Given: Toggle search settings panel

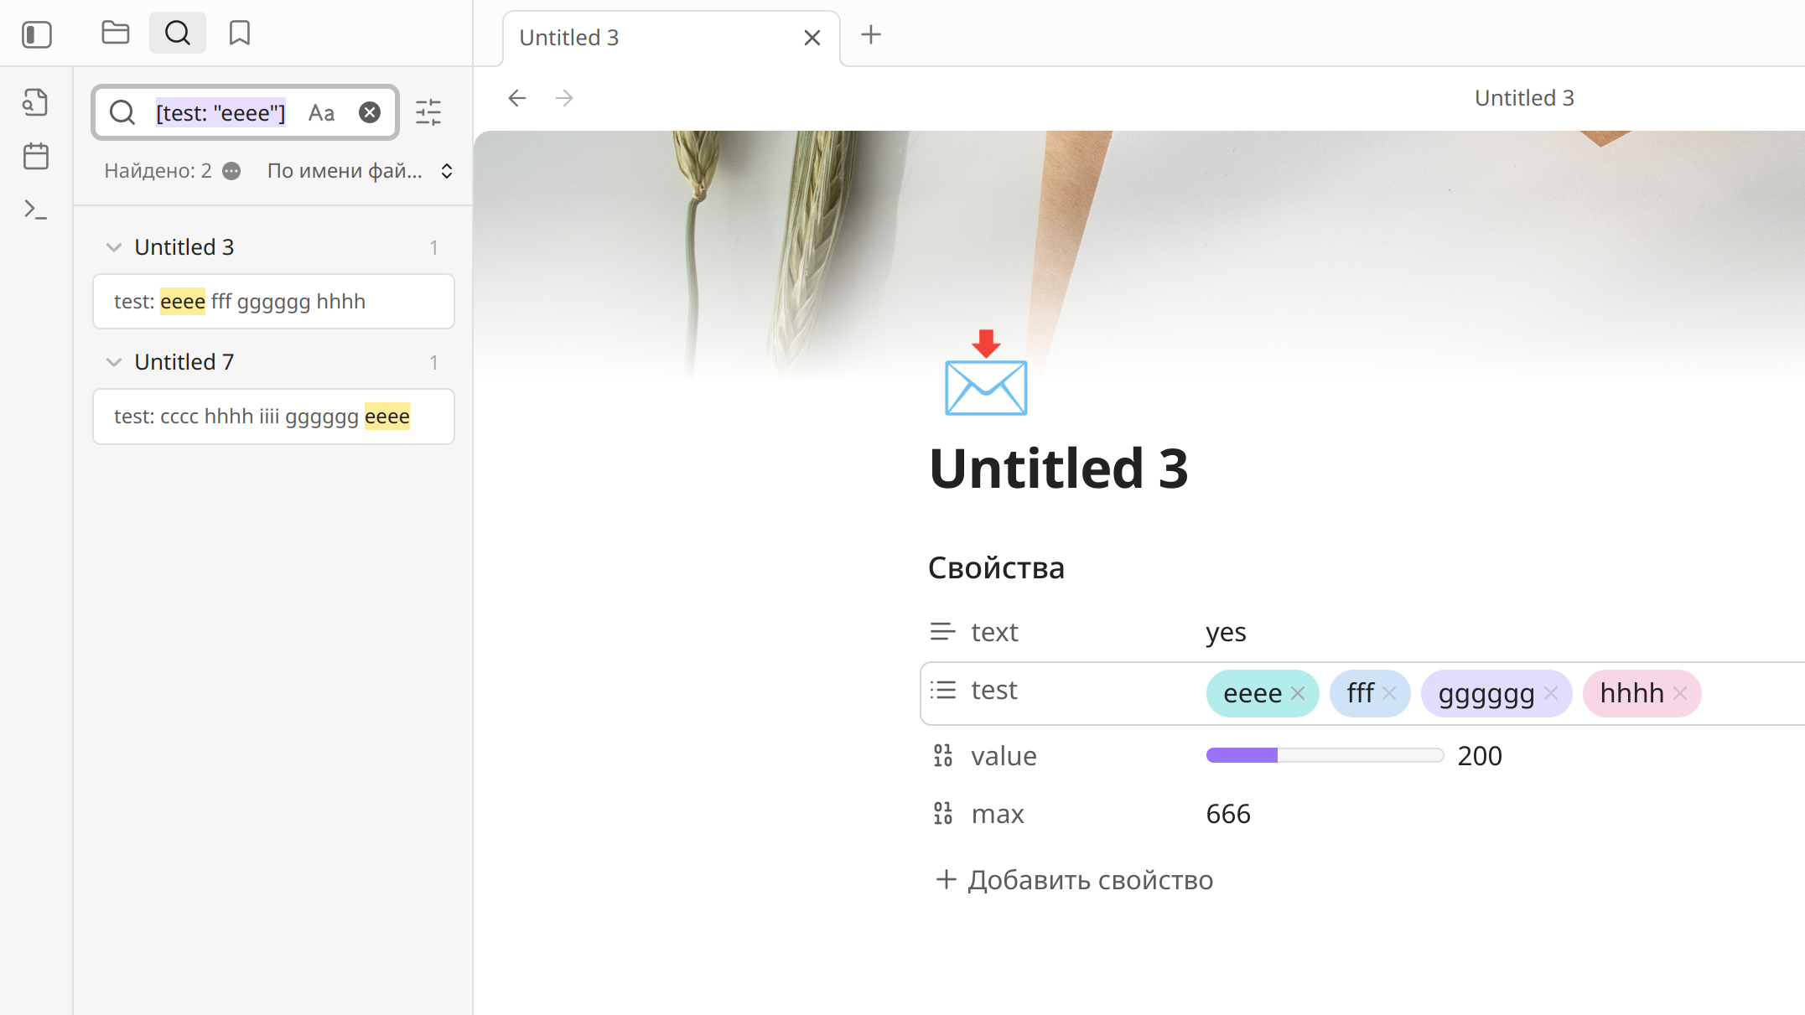Looking at the screenshot, I should pyautogui.click(x=428, y=112).
